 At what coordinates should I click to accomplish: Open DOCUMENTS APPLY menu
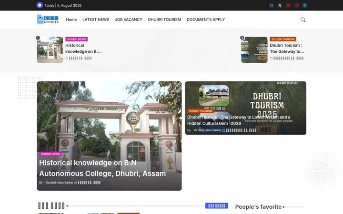[206, 19]
